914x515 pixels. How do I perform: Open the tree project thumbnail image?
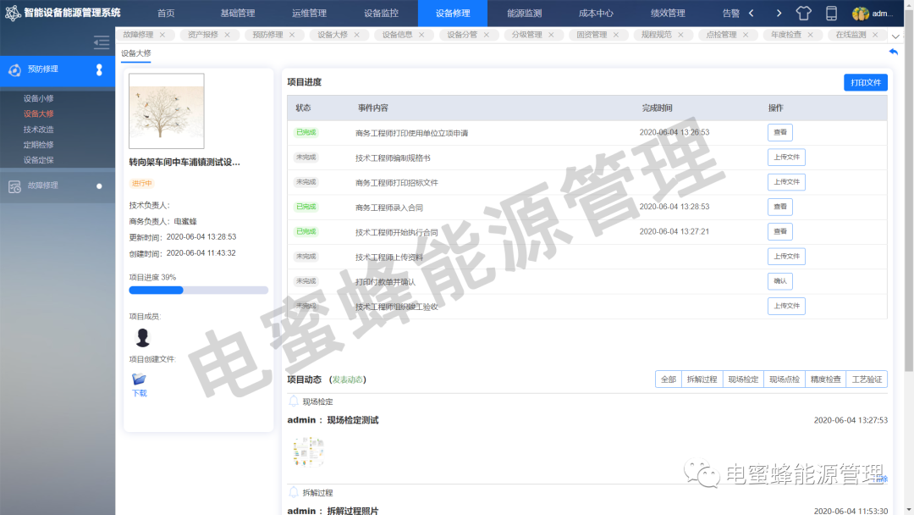click(167, 111)
